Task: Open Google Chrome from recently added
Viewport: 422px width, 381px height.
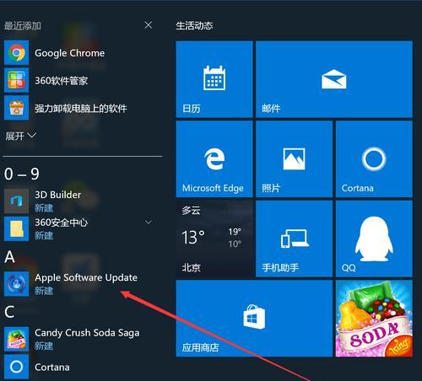Action: (82, 53)
